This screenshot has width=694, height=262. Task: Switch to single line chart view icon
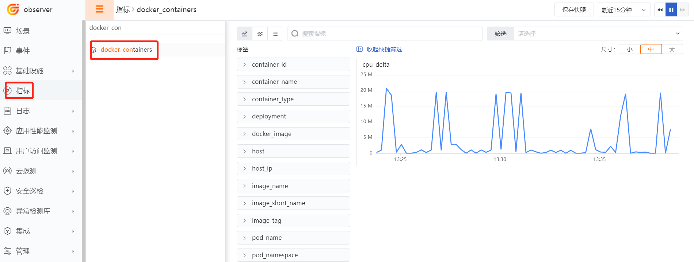pyautogui.click(x=244, y=34)
